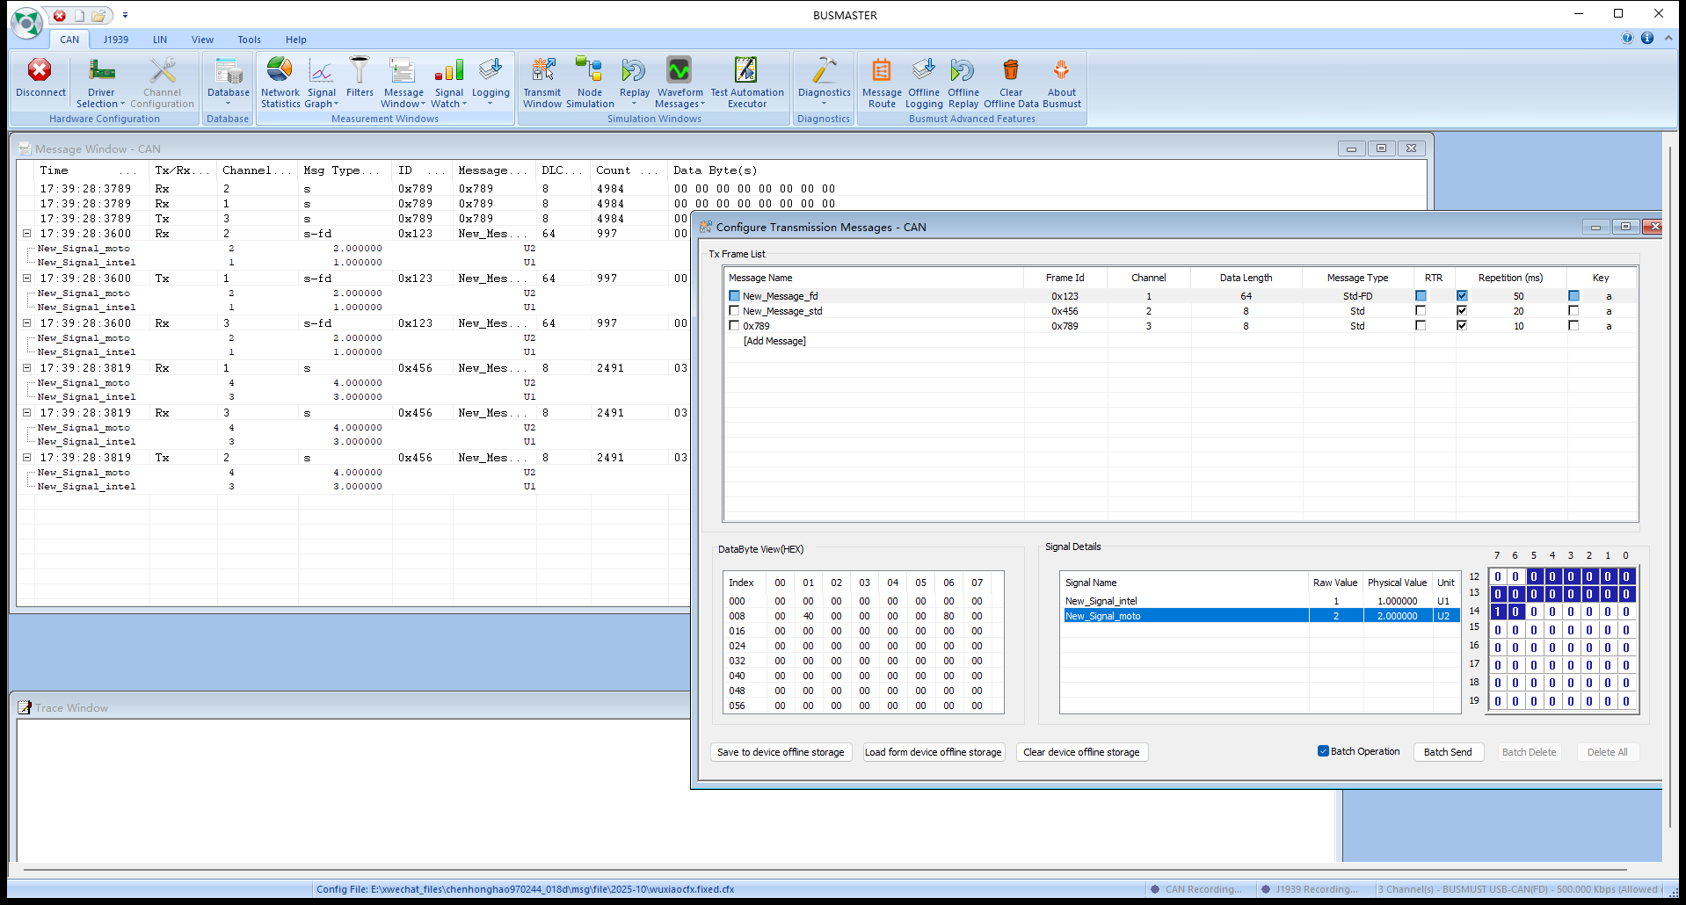The image size is (1686, 905).
Task: Open the Transmit Window
Action: point(542,83)
